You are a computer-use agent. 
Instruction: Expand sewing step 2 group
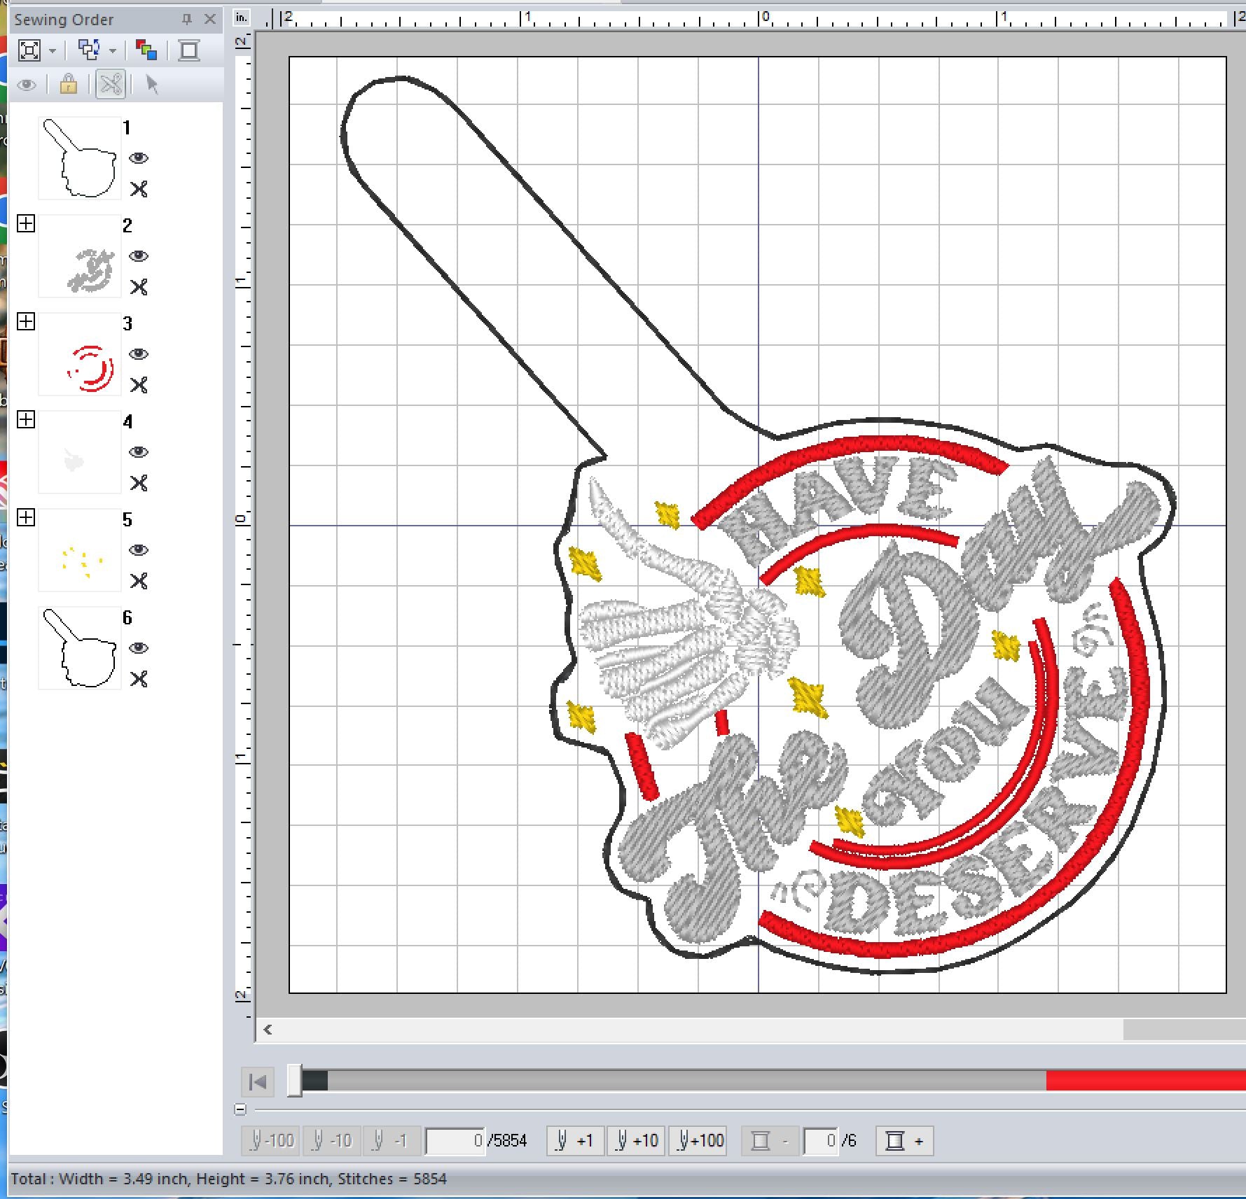pyautogui.click(x=26, y=224)
